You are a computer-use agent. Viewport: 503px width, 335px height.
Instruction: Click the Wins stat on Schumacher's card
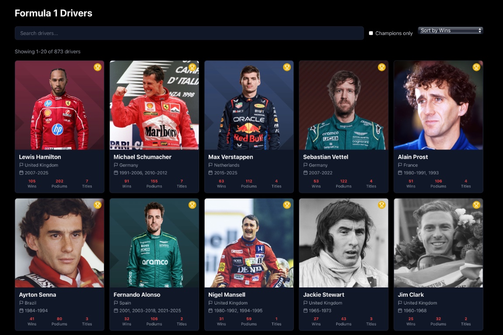(x=127, y=183)
